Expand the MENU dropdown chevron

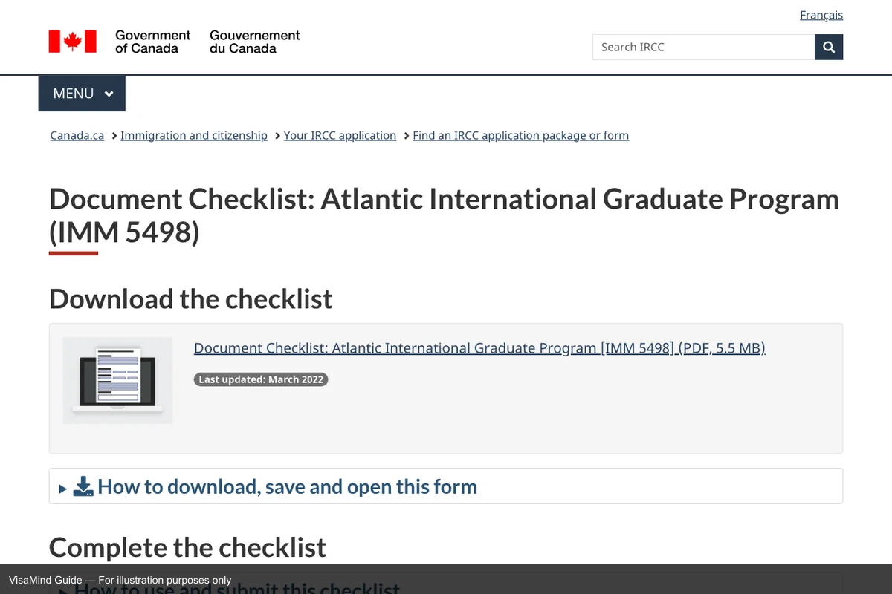109,94
